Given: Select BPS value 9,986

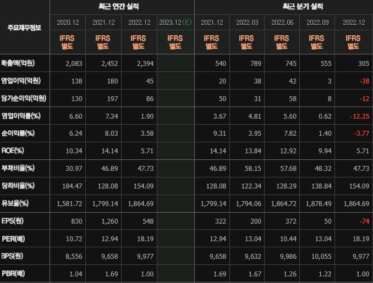Looking at the screenshot, I should (x=288, y=257).
